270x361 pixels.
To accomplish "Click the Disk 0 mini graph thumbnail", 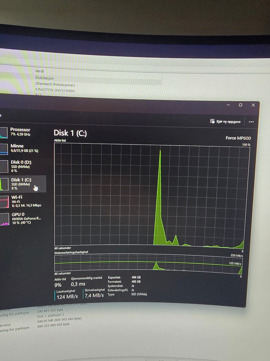I will [x=4, y=166].
